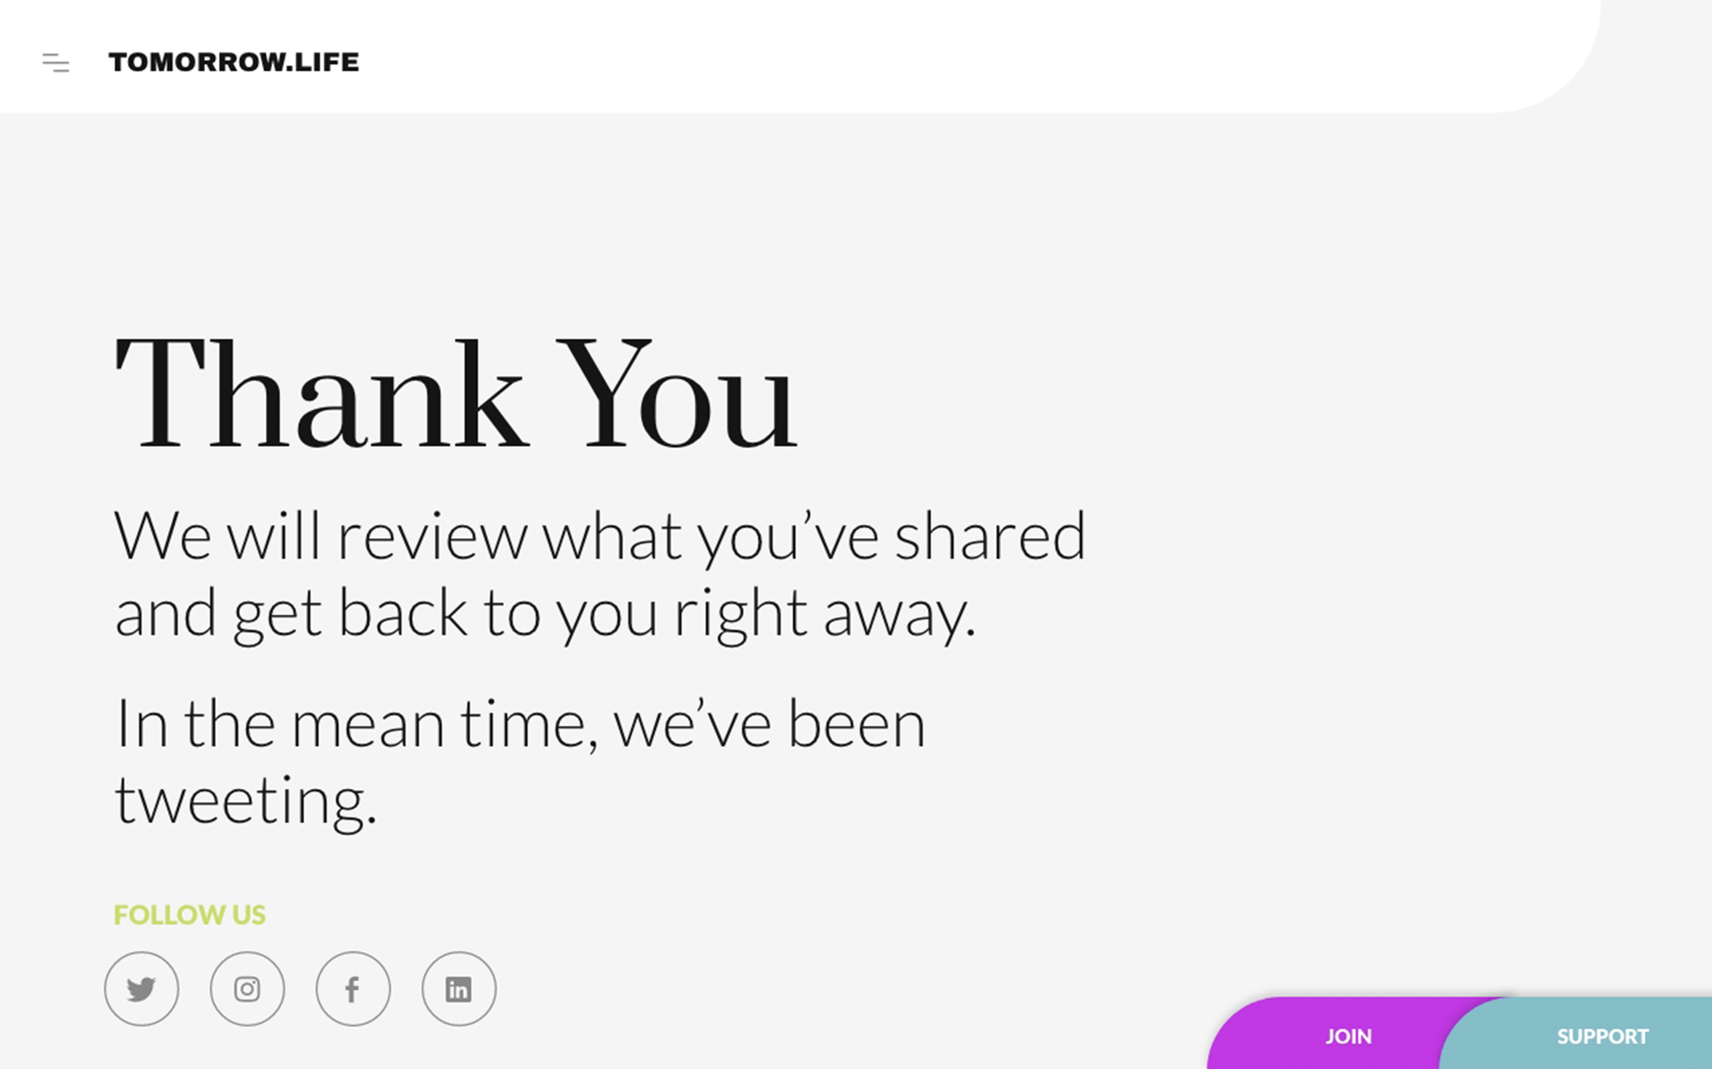Open the Twitter profile icon
The width and height of the screenshot is (1712, 1069).
pyautogui.click(x=142, y=988)
